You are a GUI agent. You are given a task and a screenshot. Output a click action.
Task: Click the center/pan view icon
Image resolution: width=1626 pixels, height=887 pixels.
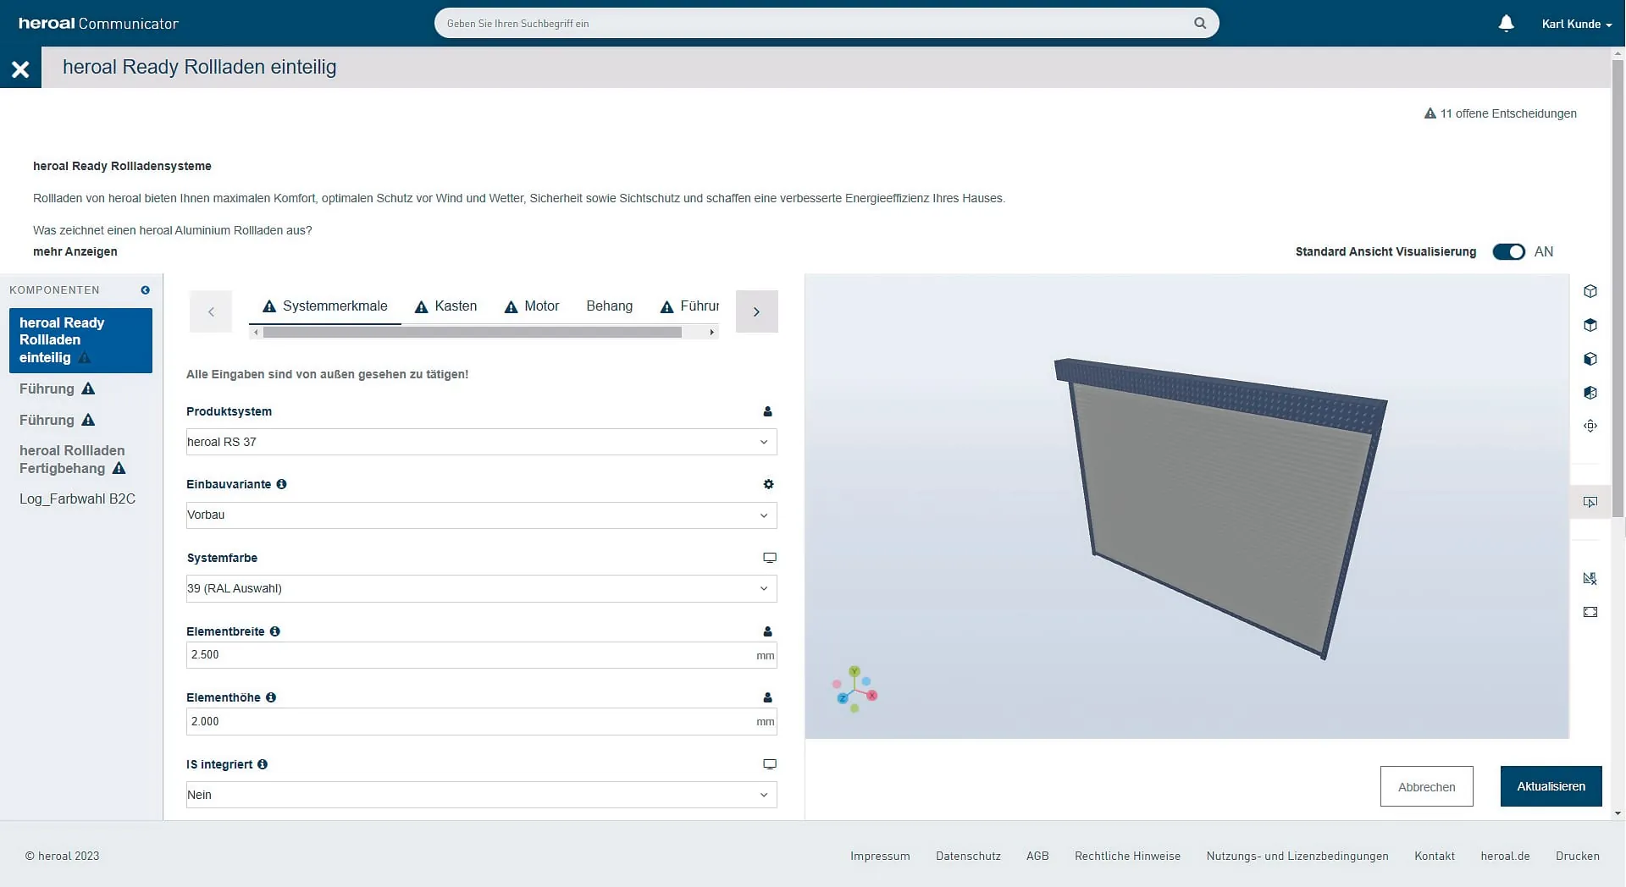pyautogui.click(x=1590, y=427)
